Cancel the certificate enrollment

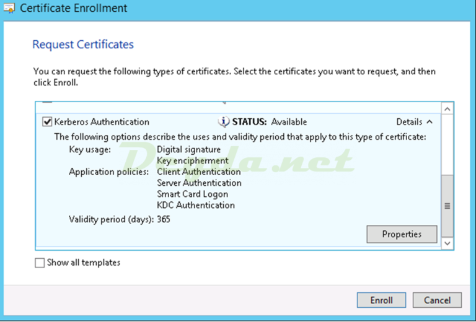pyautogui.click(x=437, y=300)
